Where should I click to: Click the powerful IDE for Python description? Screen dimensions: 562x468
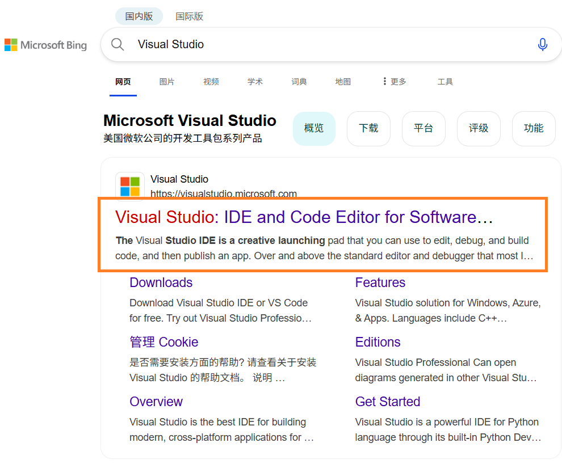448,429
